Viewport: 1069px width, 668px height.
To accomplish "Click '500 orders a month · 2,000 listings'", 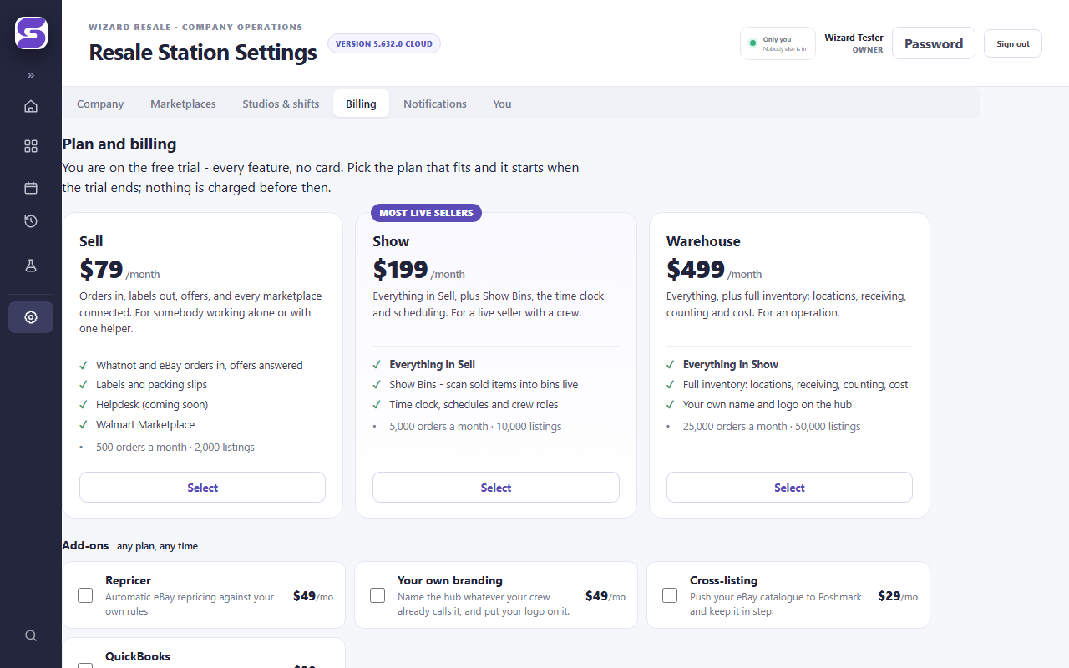I will tap(175, 447).
